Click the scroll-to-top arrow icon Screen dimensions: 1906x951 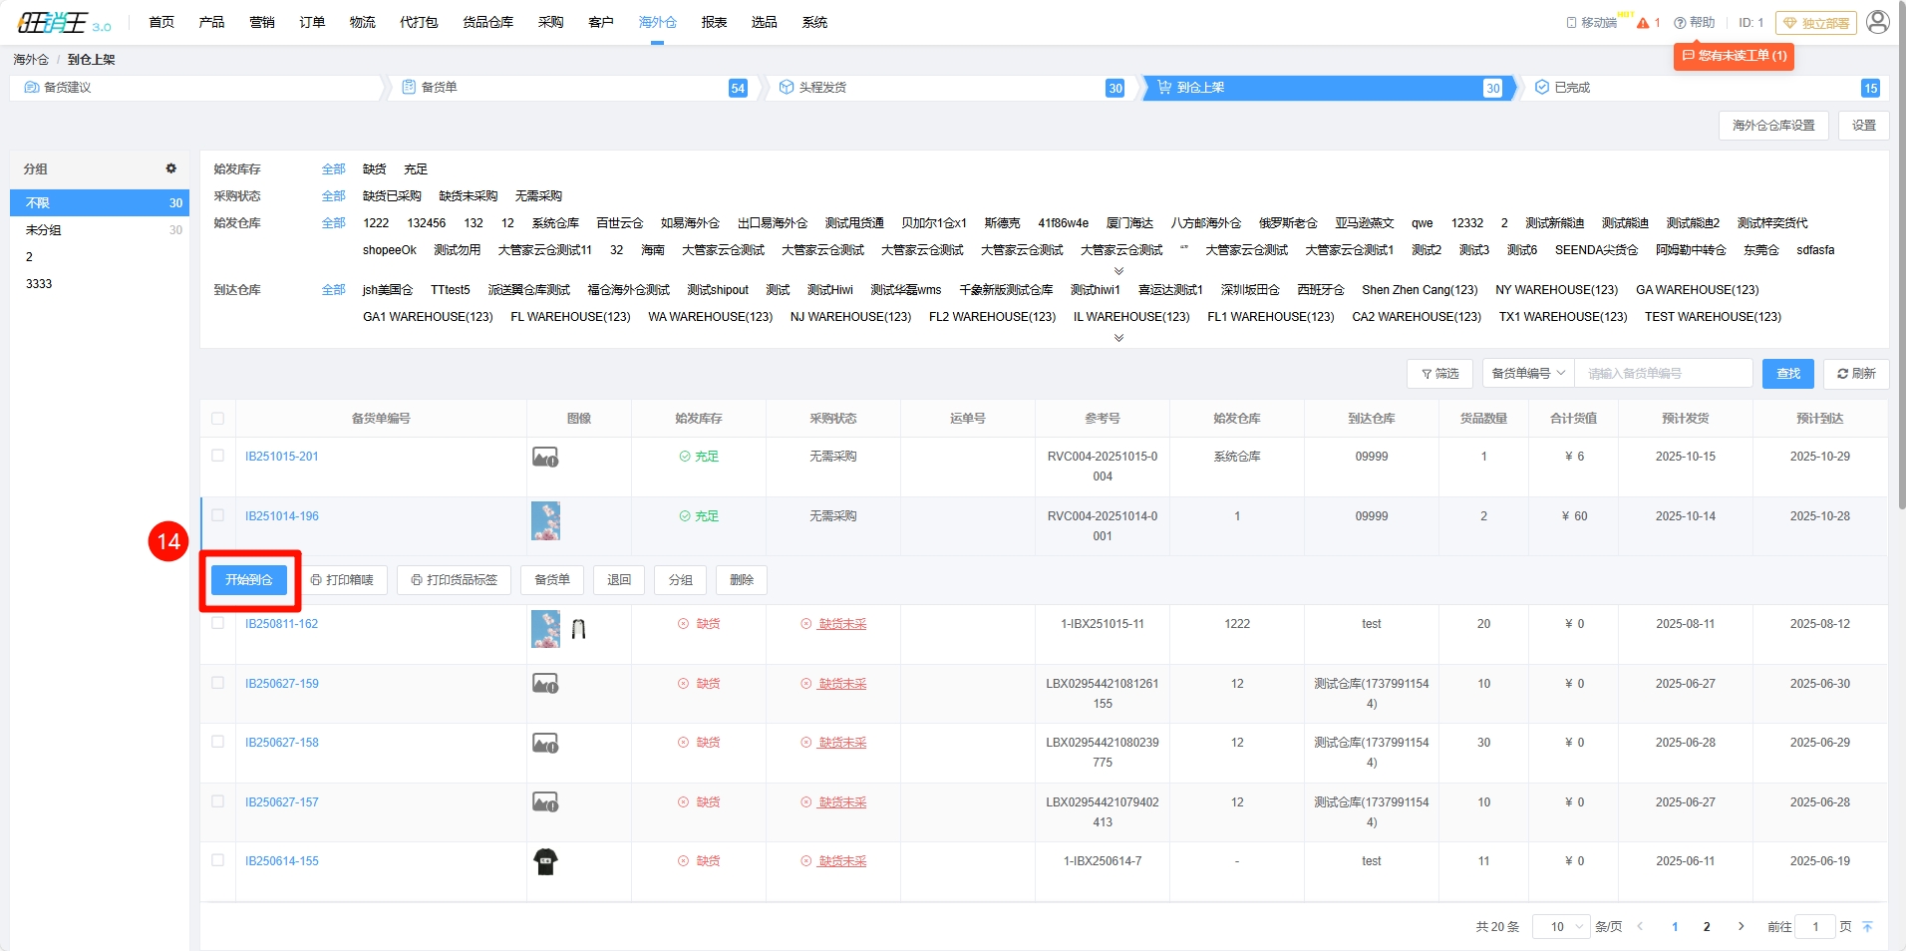pos(1867,927)
